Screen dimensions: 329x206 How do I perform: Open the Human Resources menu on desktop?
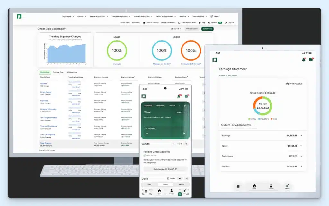[143, 16]
